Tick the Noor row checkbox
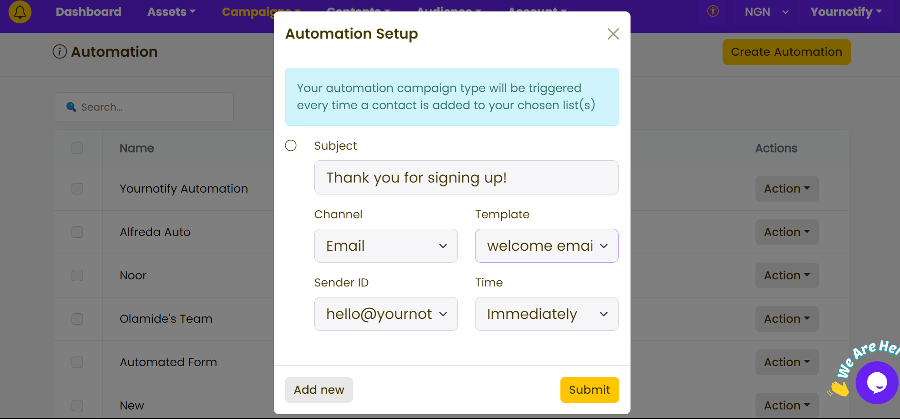Image resolution: width=900 pixels, height=419 pixels. 77,276
